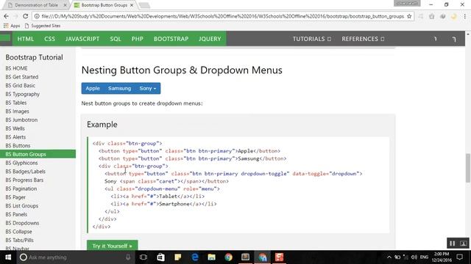
Task: Open BS Get Started in sidebar
Action: pos(22,77)
